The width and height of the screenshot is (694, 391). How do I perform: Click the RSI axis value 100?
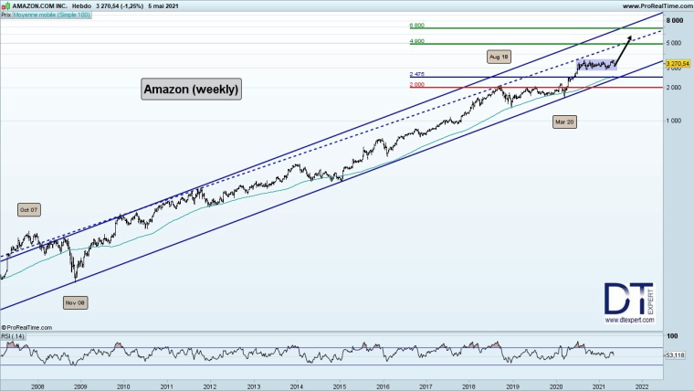pyautogui.click(x=672, y=336)
